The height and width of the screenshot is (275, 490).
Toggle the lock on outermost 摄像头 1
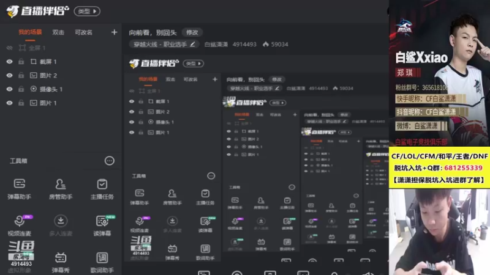point(21,89)
